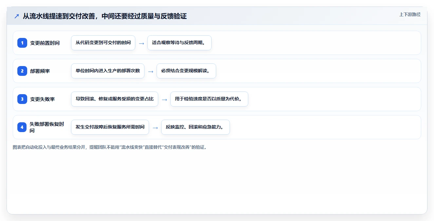This screenshot has width=434, height=221.
Task: Select the 失败部署恢复时间 row label
Action: [x=47, y=127]
